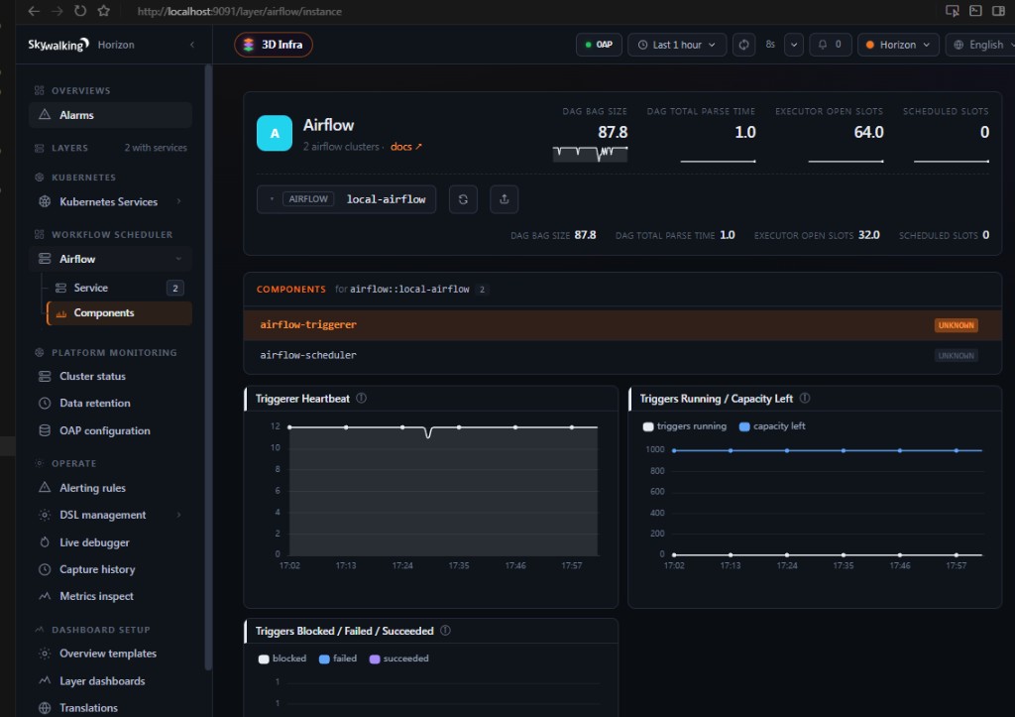Click the share/export icon beside service selector
1015x717 pixels.
coord(505,199)
